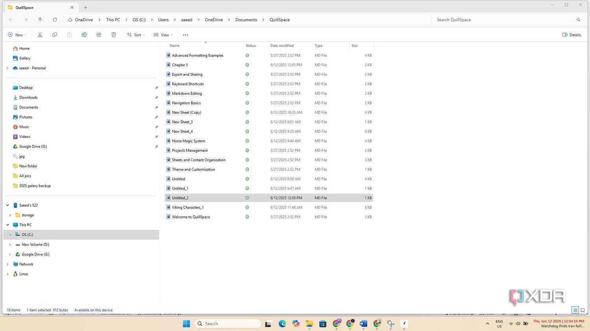Image resolution: width=590 pixels, height=331 pixels.
Task: Open Copilot from taskbar
Action: pyautogui.click(x=296, y=324)
